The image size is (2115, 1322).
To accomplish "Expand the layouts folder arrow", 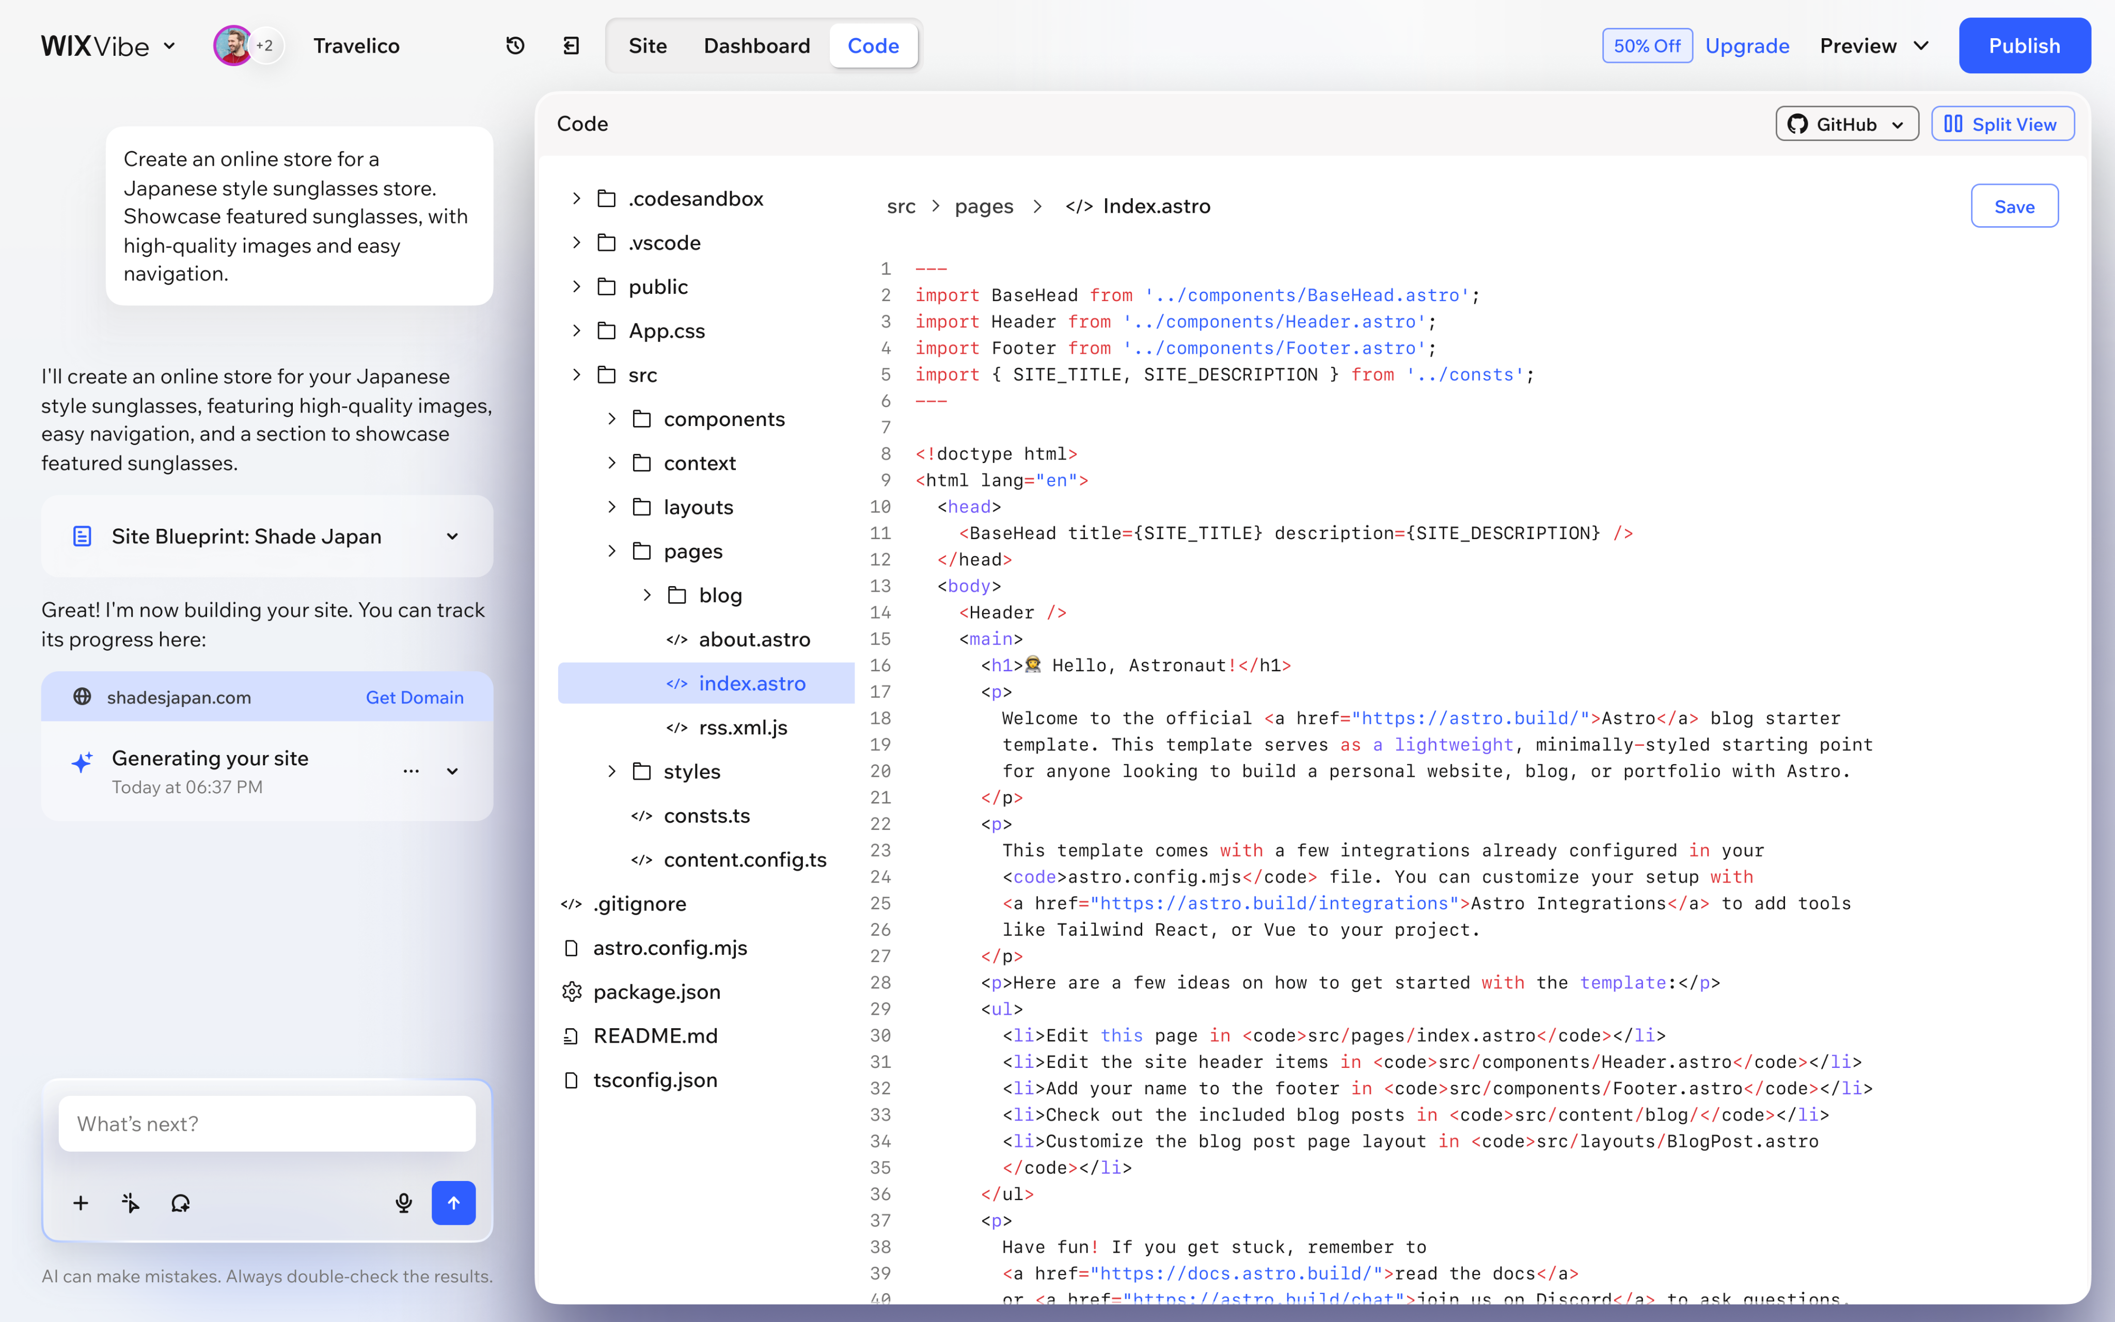I will tap(612, 506).
